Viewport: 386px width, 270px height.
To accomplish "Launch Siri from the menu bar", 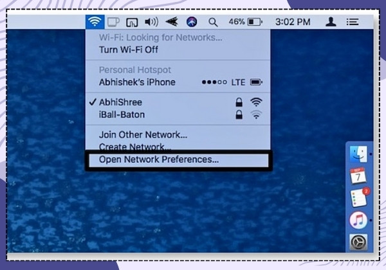I will tap(192, 22).
